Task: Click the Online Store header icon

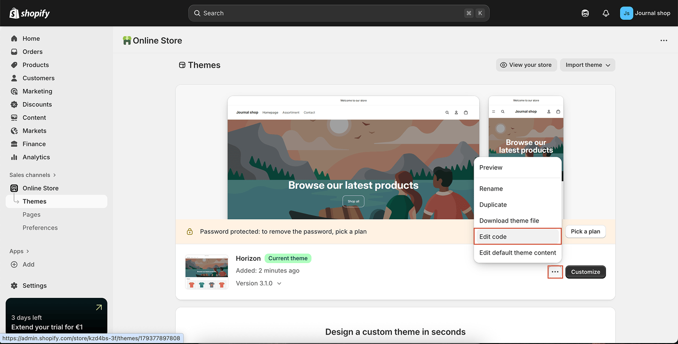Action: [x=127, y=40]
